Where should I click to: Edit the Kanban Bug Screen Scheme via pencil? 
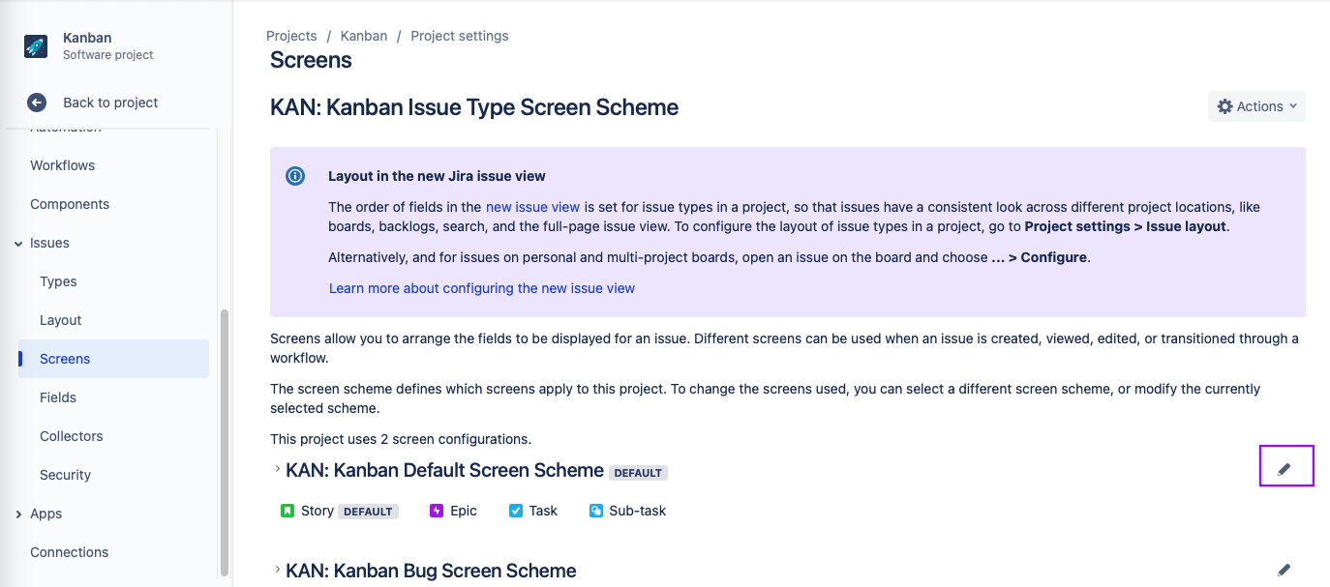click(x=1285, y=571)
